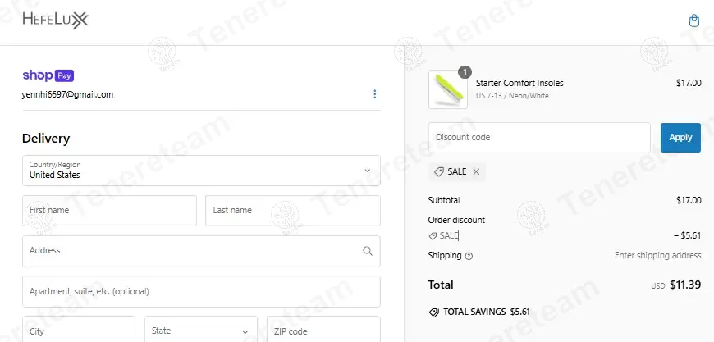Click the Apply discount button
This screenshot has width=714, height=342.
click(680, 137)
